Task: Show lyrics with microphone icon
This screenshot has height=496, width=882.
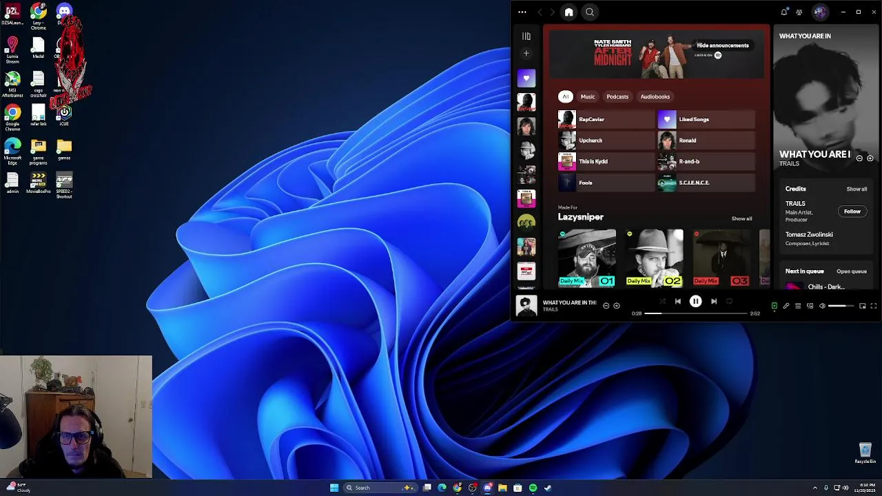Action: point(786,306)
